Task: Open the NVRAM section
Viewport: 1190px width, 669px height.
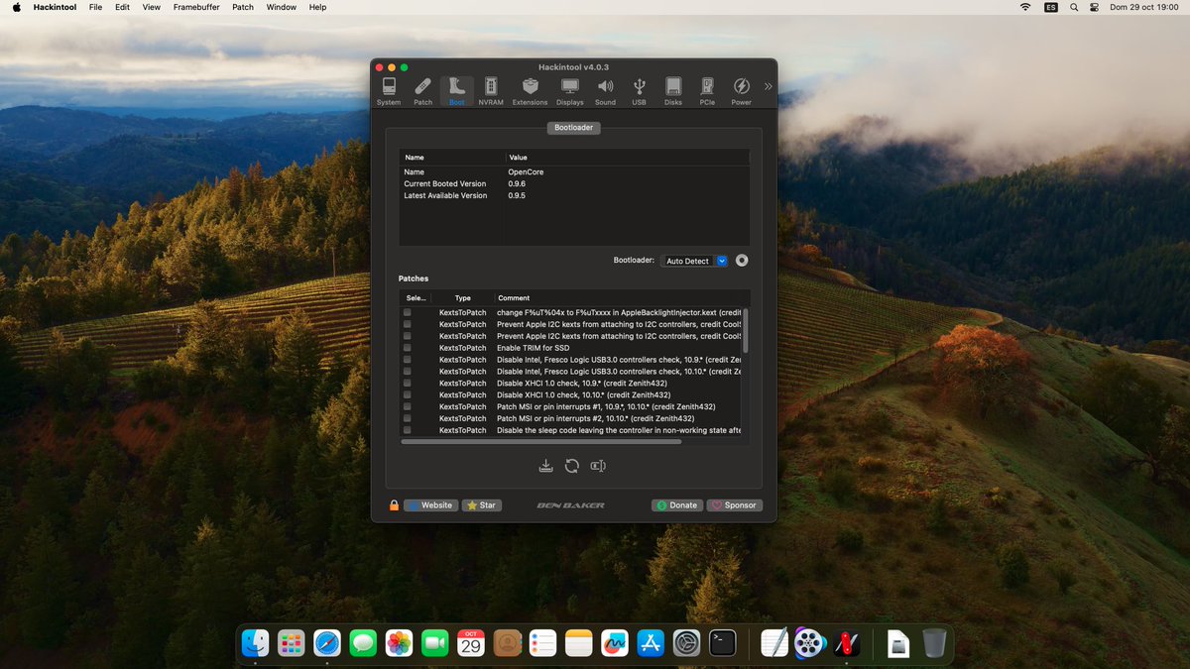Action: click(x=491, y=90)
